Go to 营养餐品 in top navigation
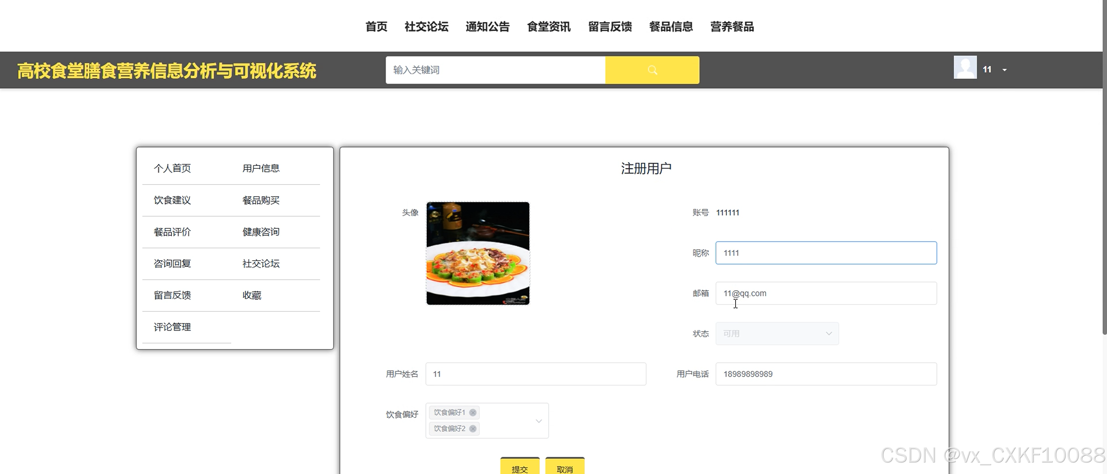Viewport: 1107px width, 474px height. (732, 27)
